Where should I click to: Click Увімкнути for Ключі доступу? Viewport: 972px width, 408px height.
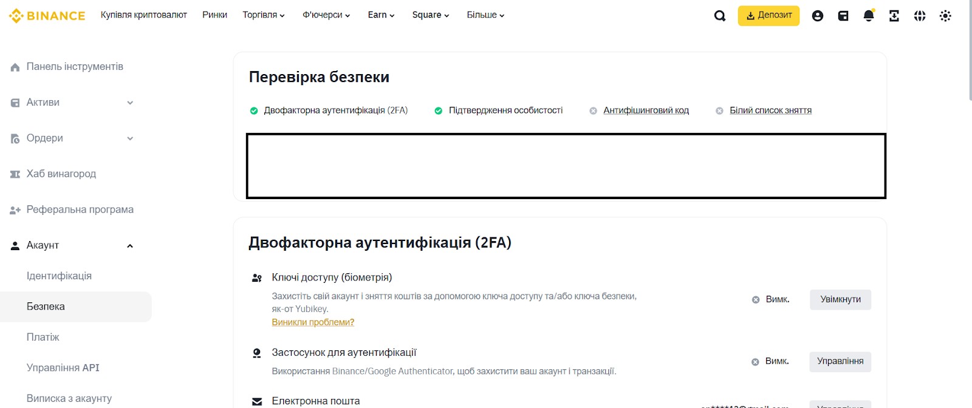840,299
